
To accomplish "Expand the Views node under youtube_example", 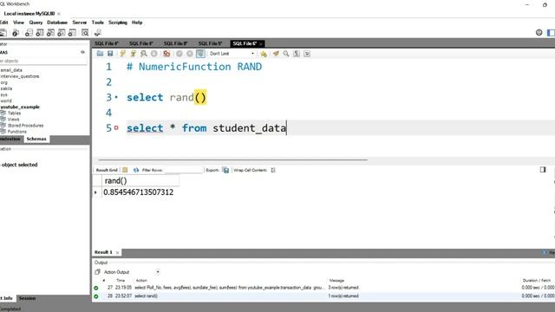I will click(x=13, y=120).
